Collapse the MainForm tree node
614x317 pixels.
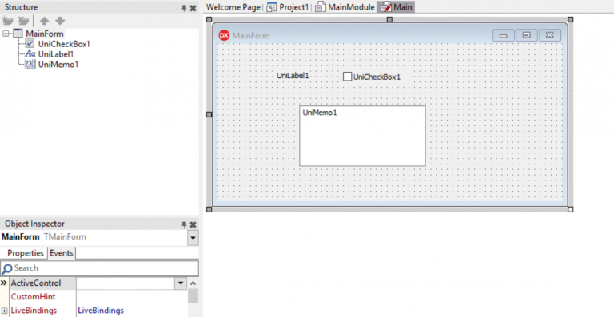click(6, 34)
